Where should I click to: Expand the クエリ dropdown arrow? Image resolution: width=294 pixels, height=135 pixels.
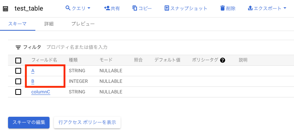pos(89,8)
